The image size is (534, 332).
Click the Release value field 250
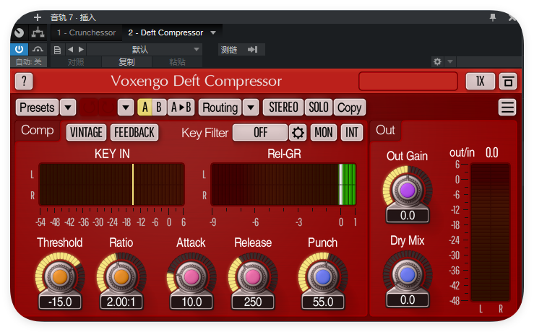coord(253,302)
